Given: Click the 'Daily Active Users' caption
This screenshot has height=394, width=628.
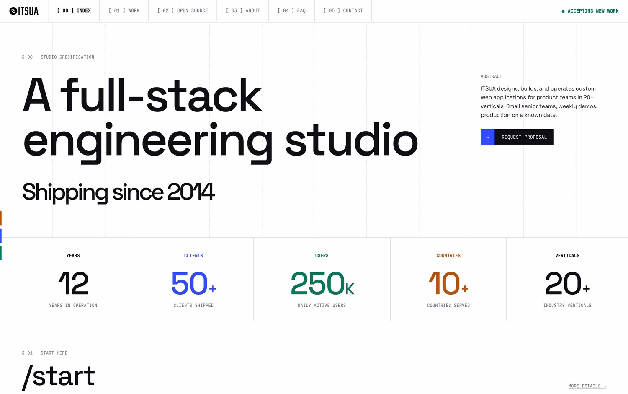Looking at the screenshot, I should 322,306.
